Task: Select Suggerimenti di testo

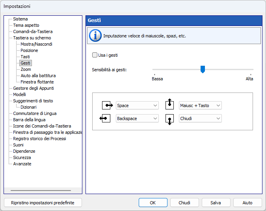Action: coord(33,101)
